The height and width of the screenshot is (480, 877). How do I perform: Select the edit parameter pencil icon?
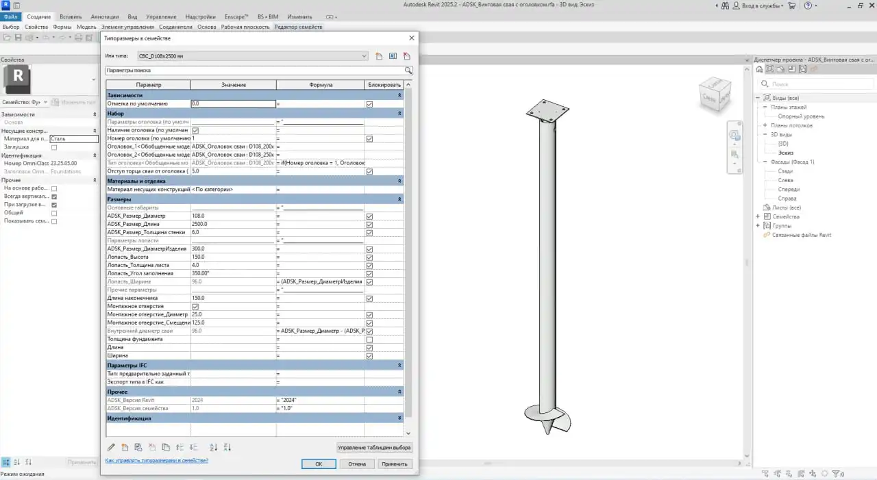click(111, 447)
